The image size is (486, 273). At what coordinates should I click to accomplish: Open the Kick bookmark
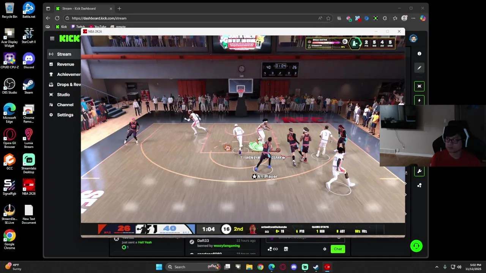[61, 27]
